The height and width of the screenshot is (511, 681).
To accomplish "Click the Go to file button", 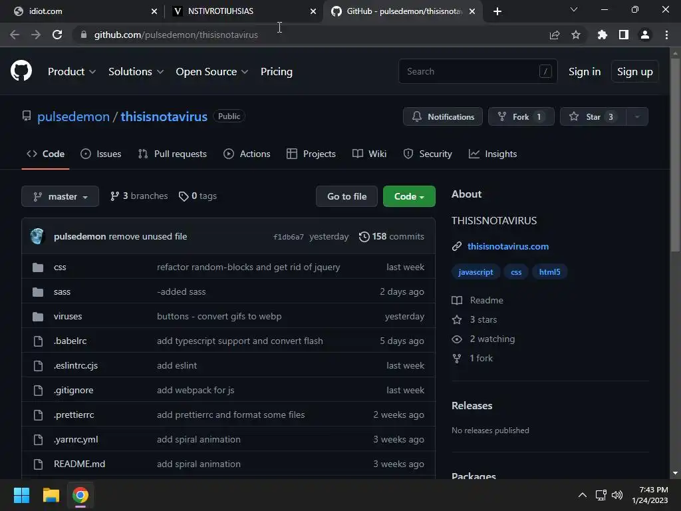I will (x=346, y=196).
